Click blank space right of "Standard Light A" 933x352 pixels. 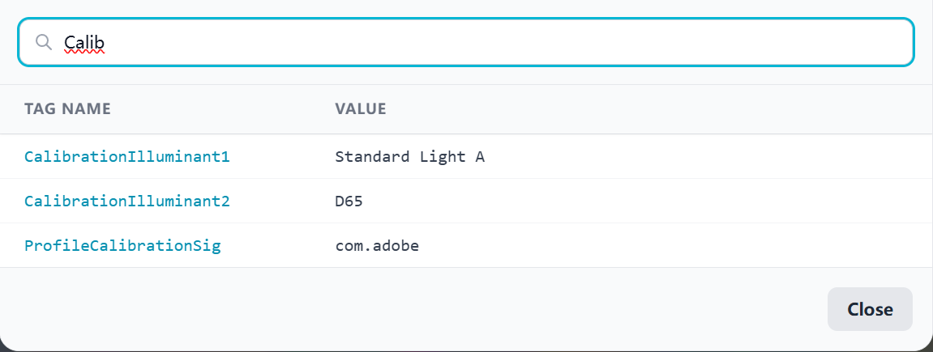point(689,157)
